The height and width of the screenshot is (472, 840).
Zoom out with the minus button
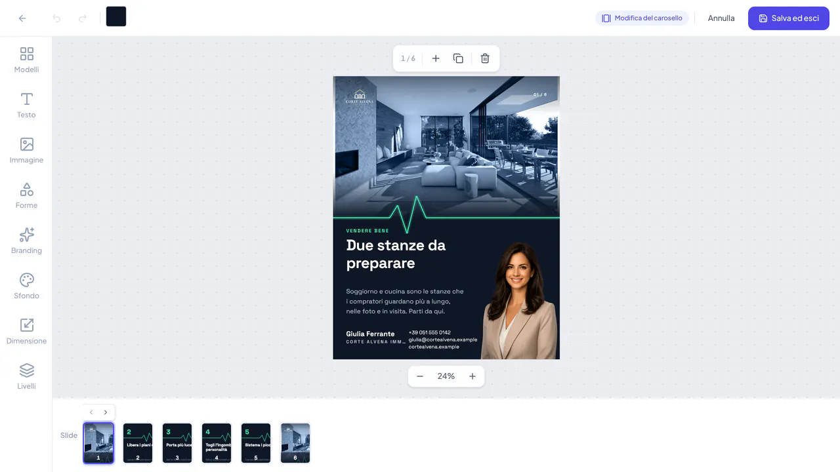pyautogui.click(x=420, y=376)
